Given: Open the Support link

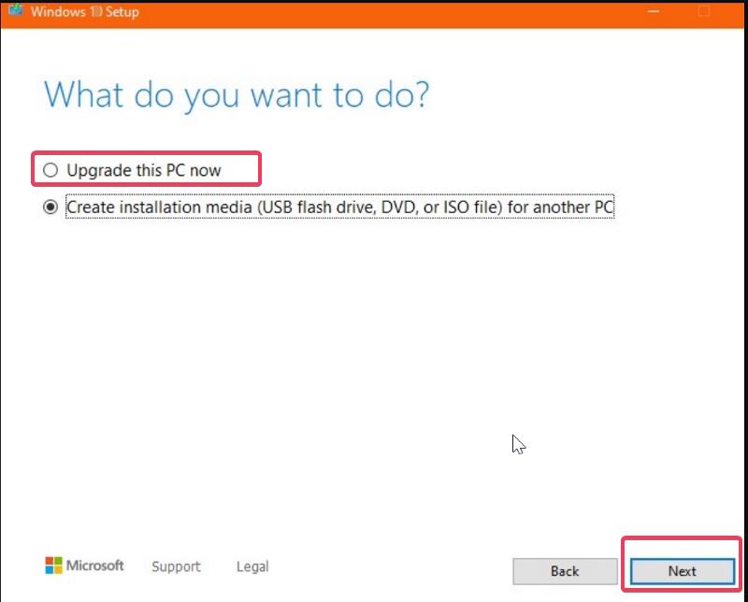Looking at the screenshot, I should click(x=176, y=566).
